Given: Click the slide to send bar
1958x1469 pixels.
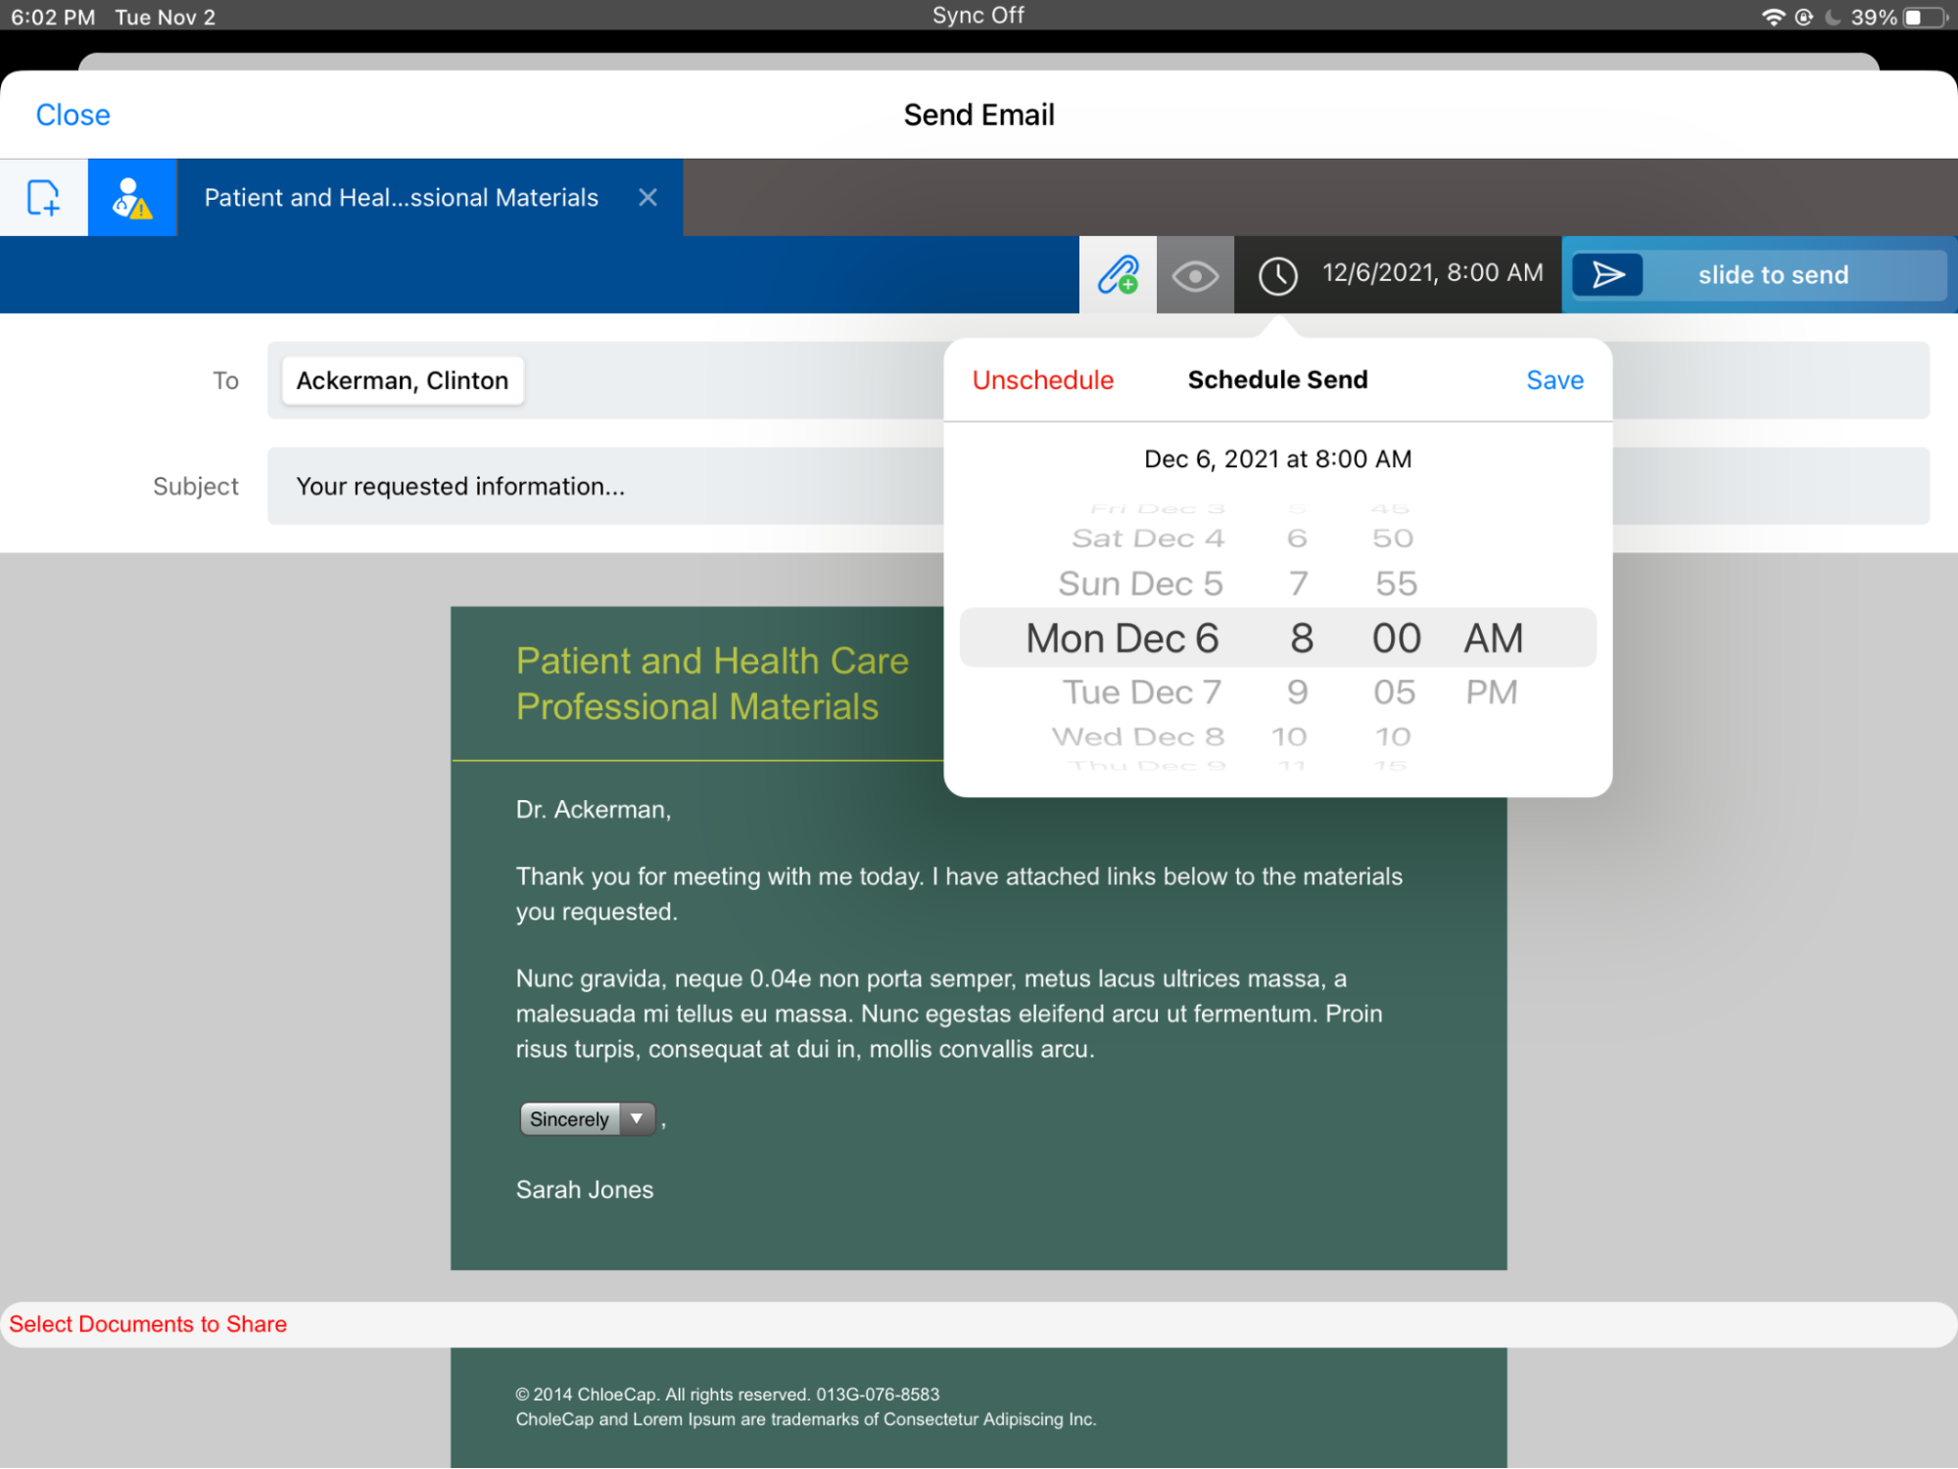Looking at the screenshot, I should (1773, 275).
